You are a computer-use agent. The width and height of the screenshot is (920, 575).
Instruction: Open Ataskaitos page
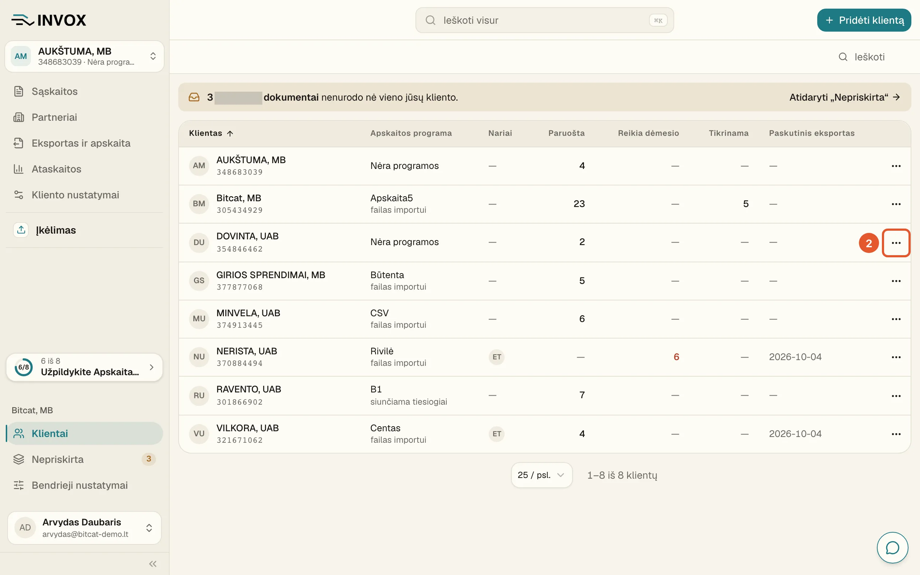(x=84, y=169)
